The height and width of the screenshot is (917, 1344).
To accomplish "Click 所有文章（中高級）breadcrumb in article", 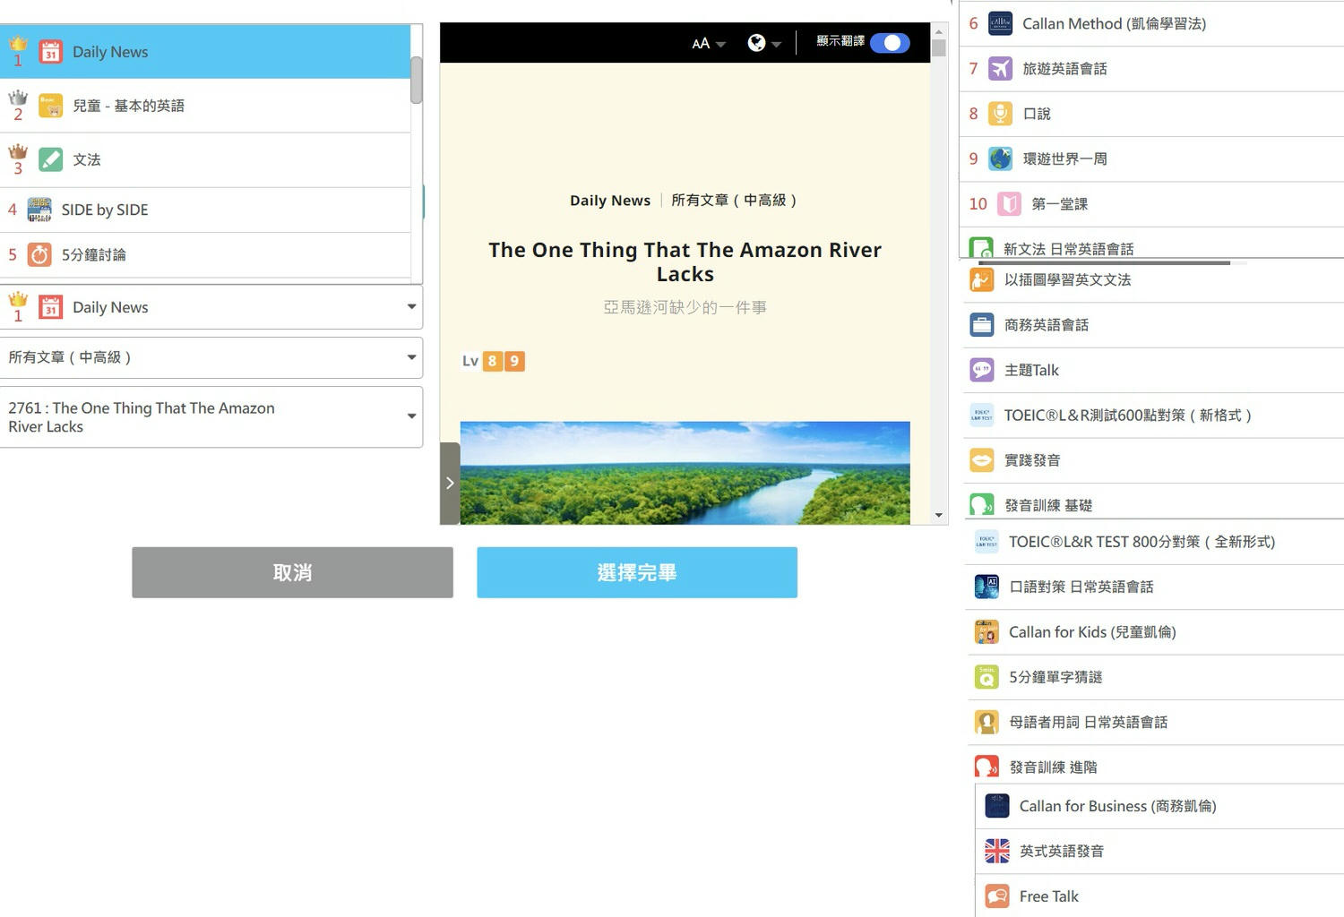I will click(x=734, y=200).
